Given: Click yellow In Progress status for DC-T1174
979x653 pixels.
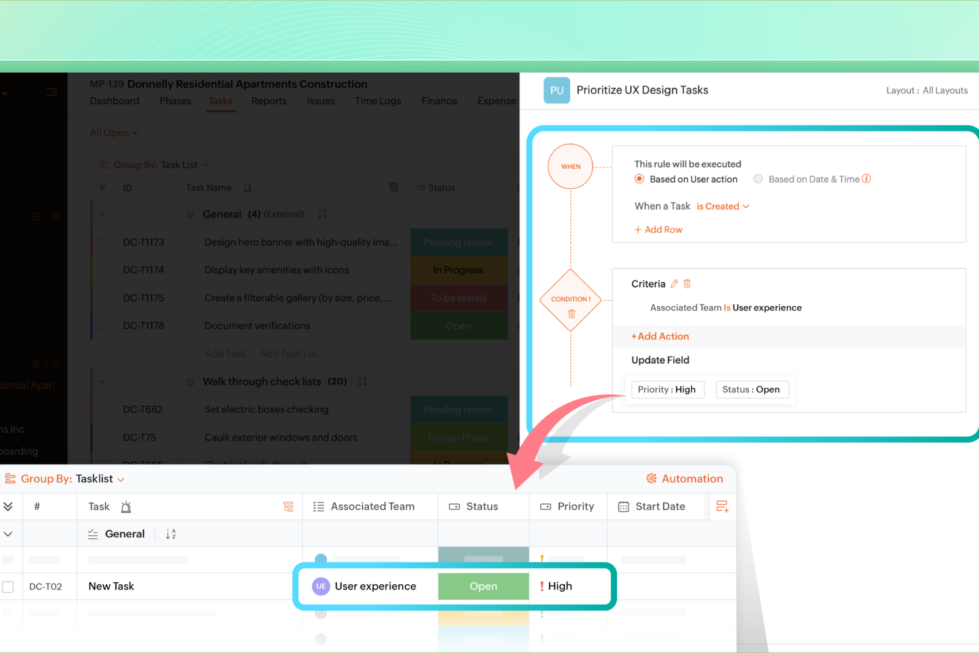Looking at the screenshot, I should point(459,270).
